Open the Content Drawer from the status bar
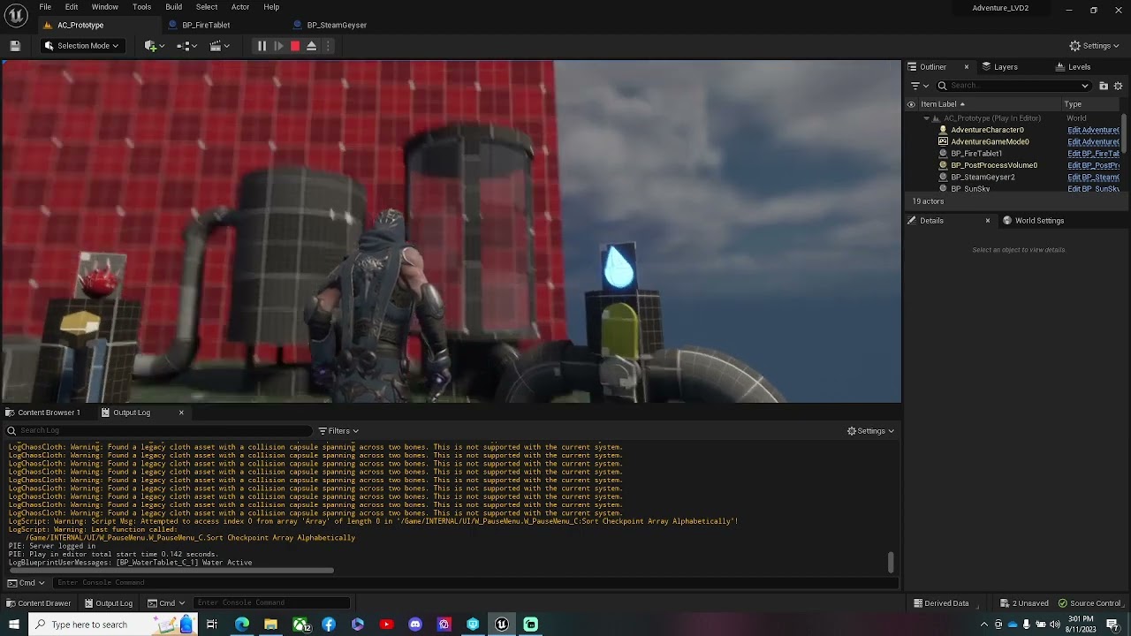 coord(38,603)
